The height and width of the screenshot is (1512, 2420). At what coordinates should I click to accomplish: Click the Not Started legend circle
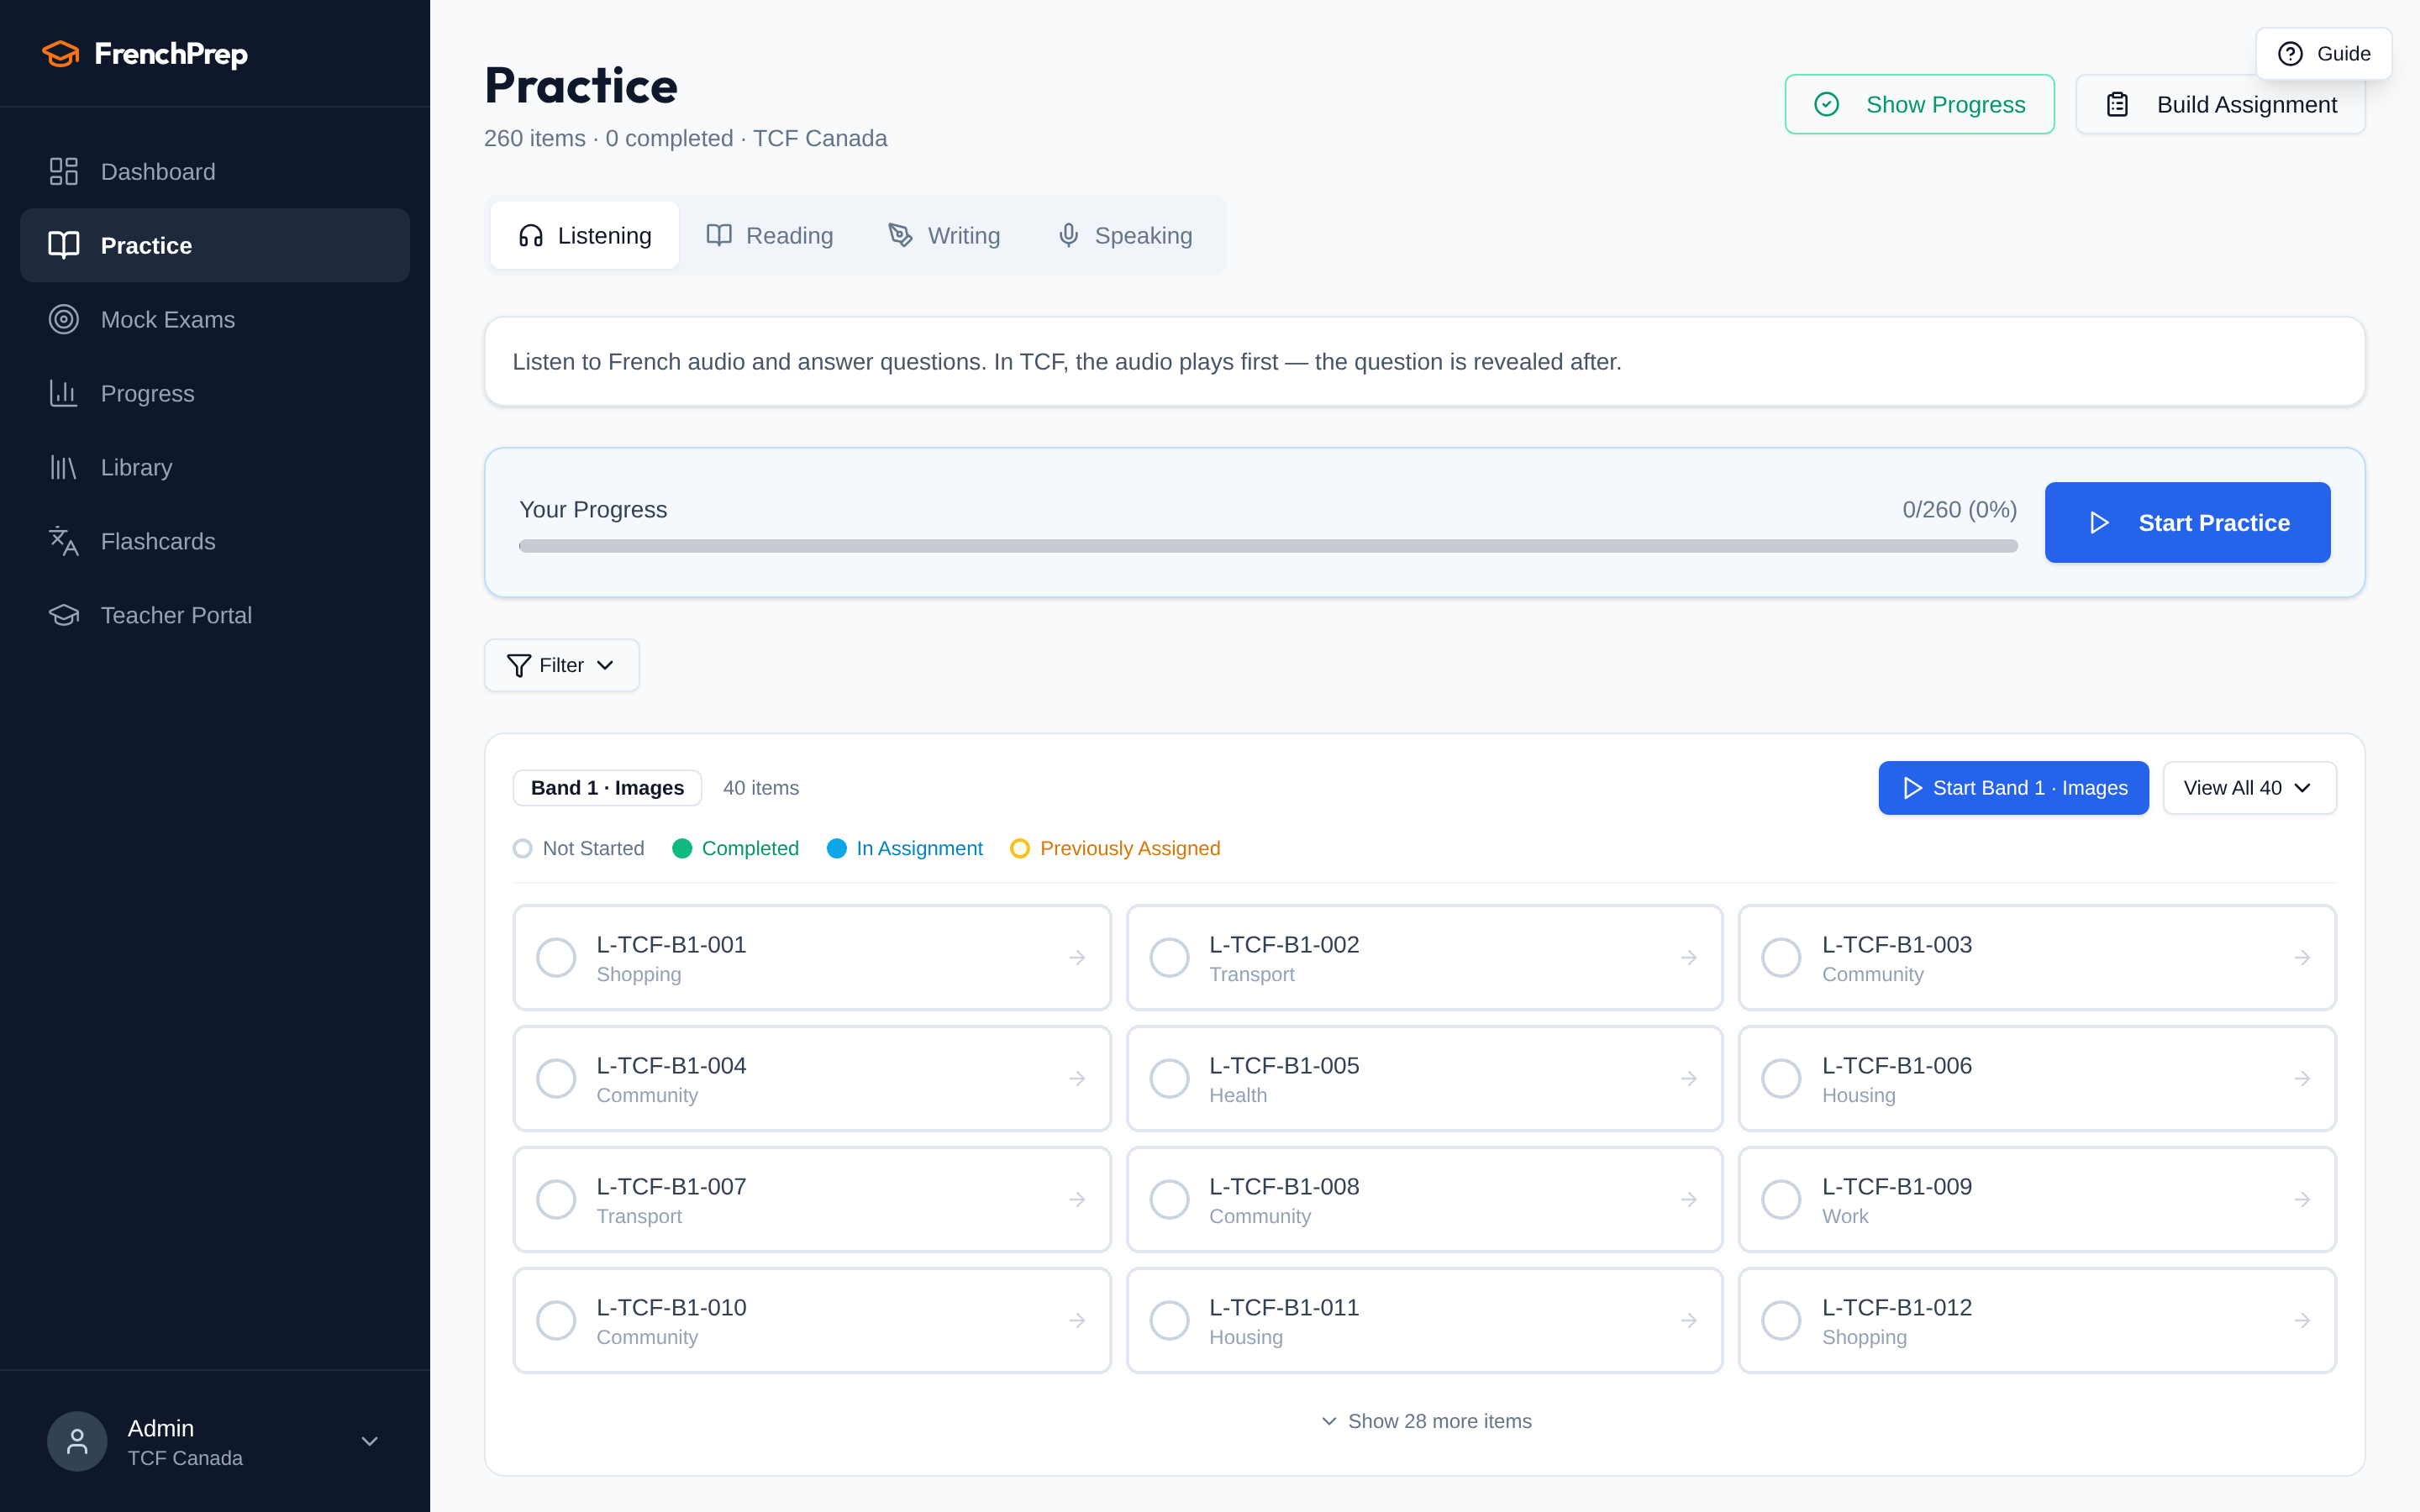(x=522, y=848)
